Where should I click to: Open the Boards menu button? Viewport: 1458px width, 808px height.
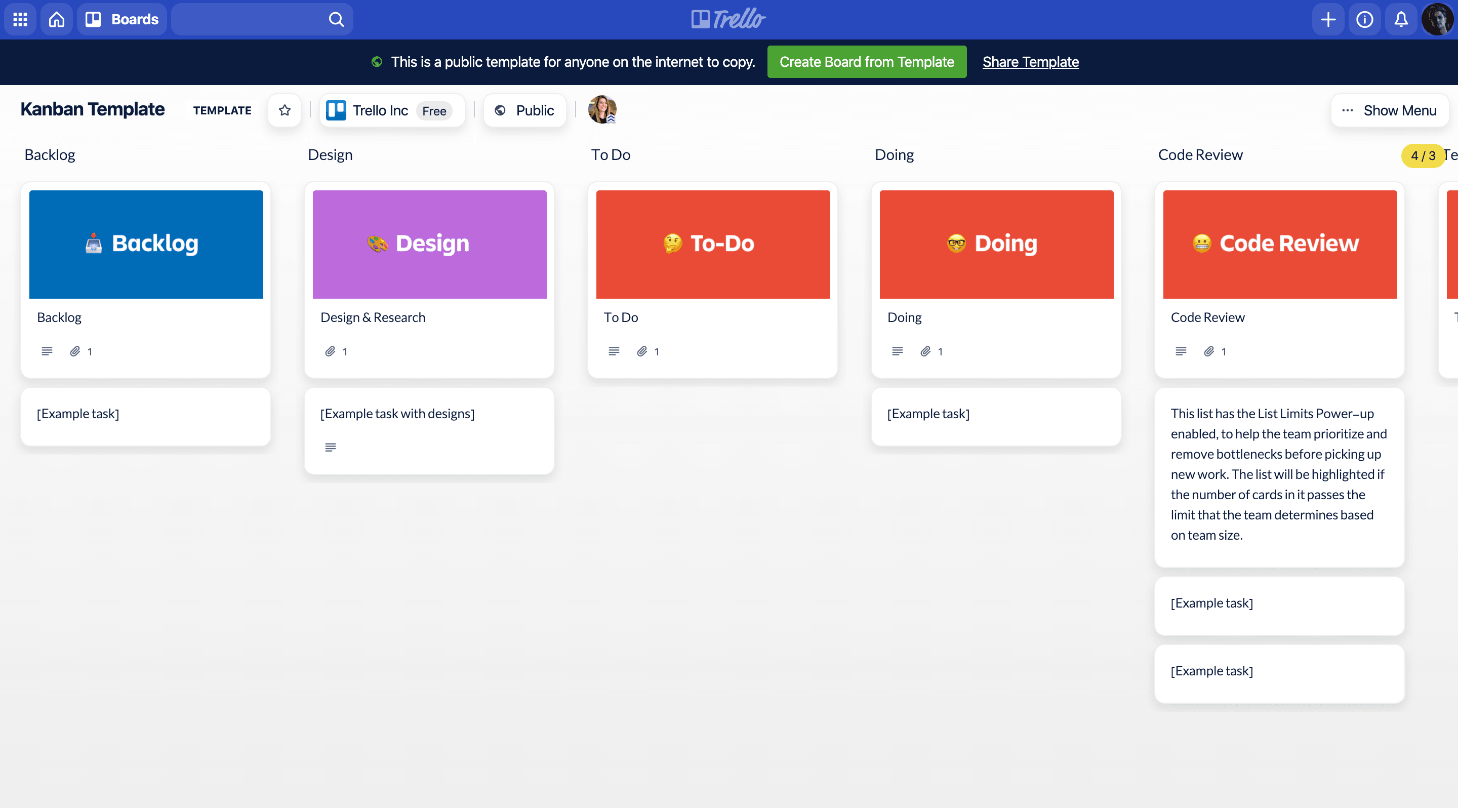point(121,19)
